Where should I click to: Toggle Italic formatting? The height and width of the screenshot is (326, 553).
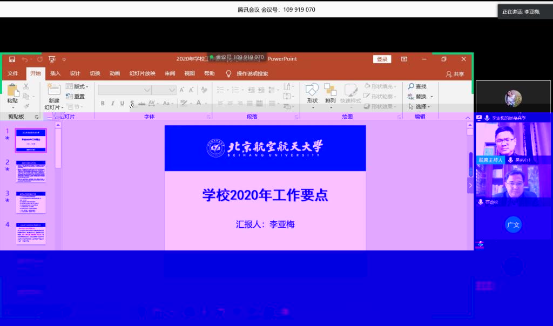tap(112, 103)
